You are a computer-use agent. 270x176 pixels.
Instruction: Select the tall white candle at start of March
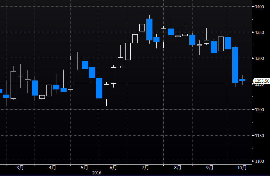click(x=13, y=85)
